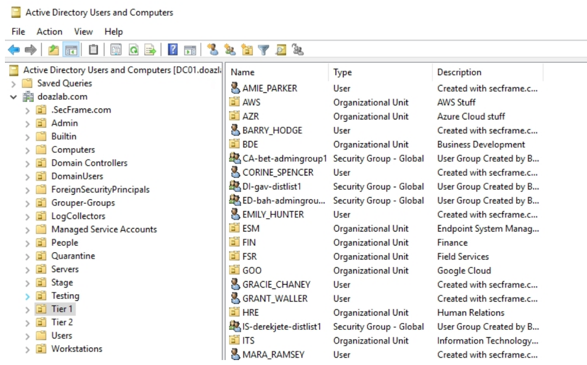The image size is (587, 365).
Task: Expand the Tier 1 tree node
Action: [x=27, y=310]
